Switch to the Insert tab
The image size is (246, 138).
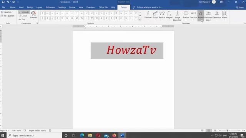pyautogui.click(x=21, y=7)
